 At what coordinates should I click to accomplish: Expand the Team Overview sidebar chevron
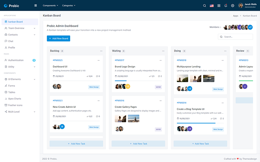[x=34, y=28]
